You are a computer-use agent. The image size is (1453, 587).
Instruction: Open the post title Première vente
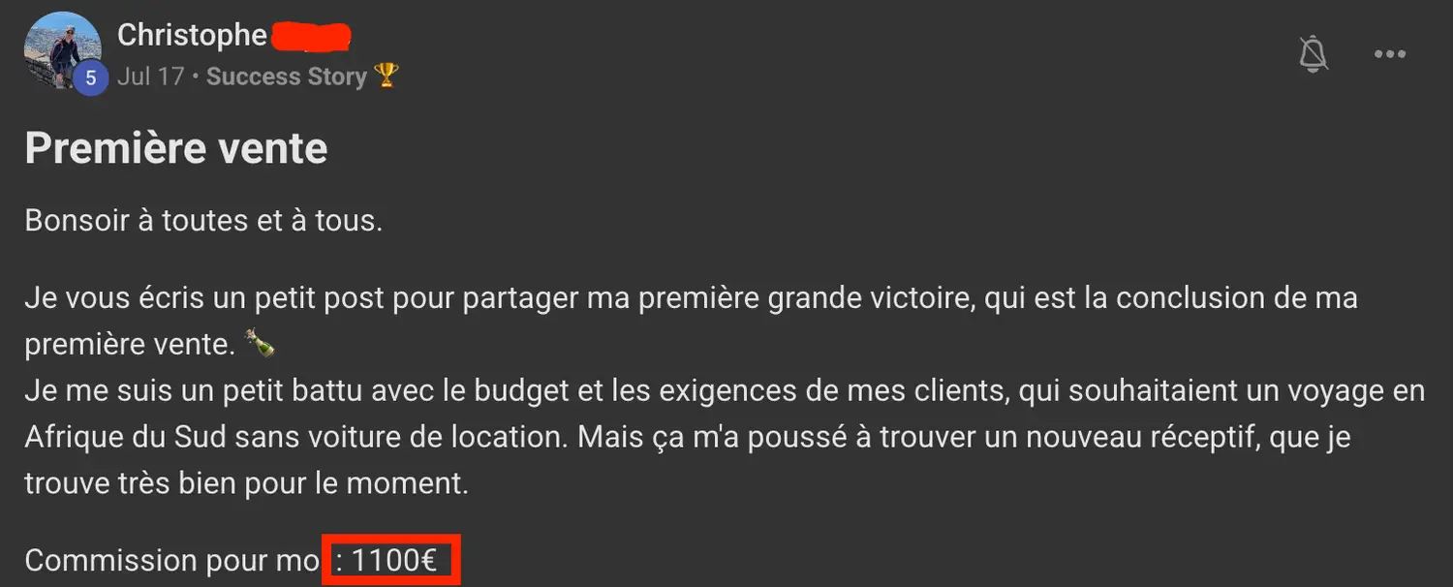click(176, 148)
